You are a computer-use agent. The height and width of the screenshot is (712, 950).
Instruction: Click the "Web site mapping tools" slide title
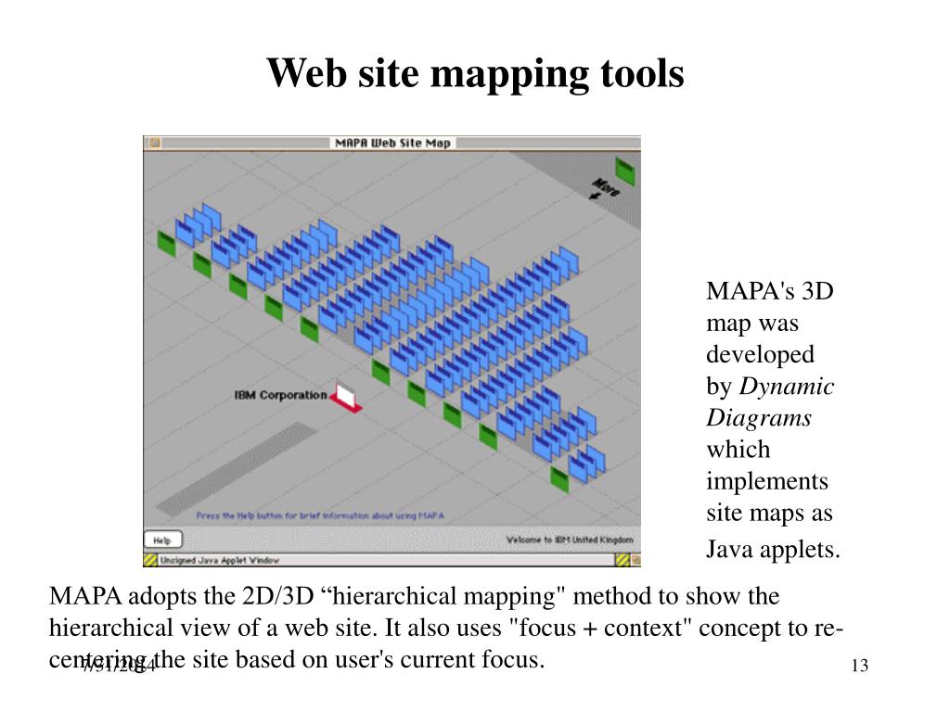[x=475, y=73]
